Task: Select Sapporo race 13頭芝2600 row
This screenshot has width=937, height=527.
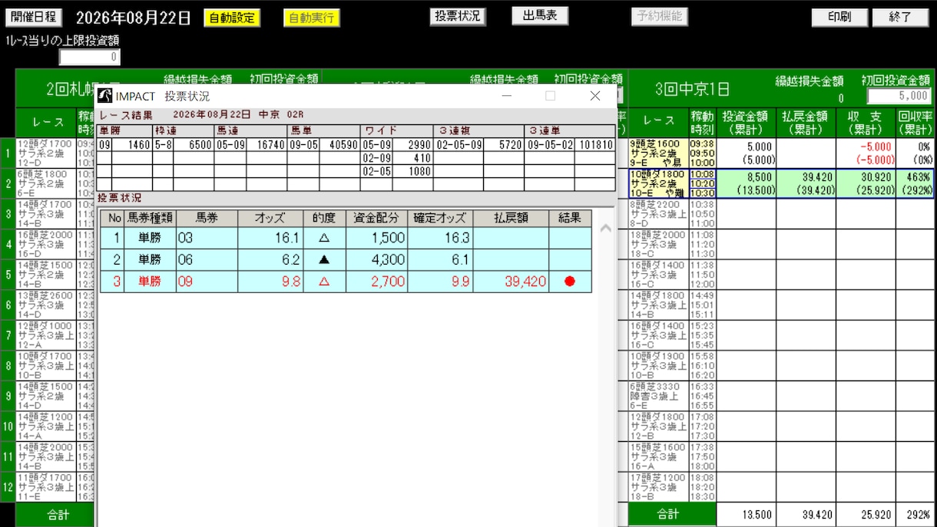Action: click(x=46, y=305)
